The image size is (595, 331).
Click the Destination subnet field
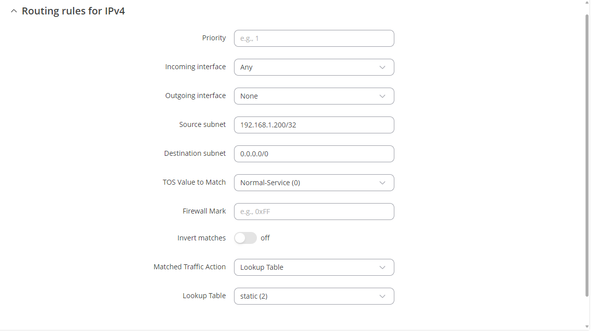[314, 154]
